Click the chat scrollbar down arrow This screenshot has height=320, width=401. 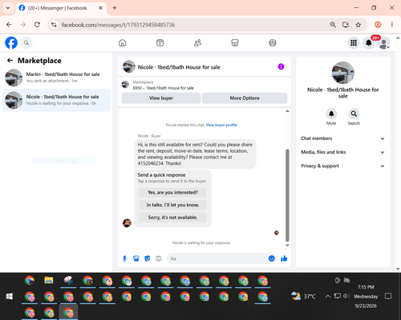coord(287,246)
